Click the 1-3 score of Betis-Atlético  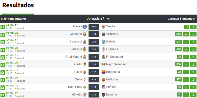pos(94,87)
